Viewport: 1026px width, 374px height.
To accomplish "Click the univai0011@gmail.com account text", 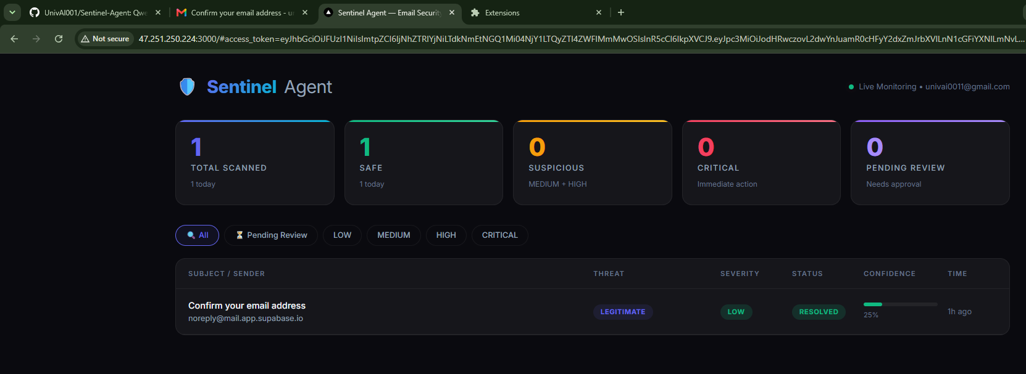I will tap(967, 87).
